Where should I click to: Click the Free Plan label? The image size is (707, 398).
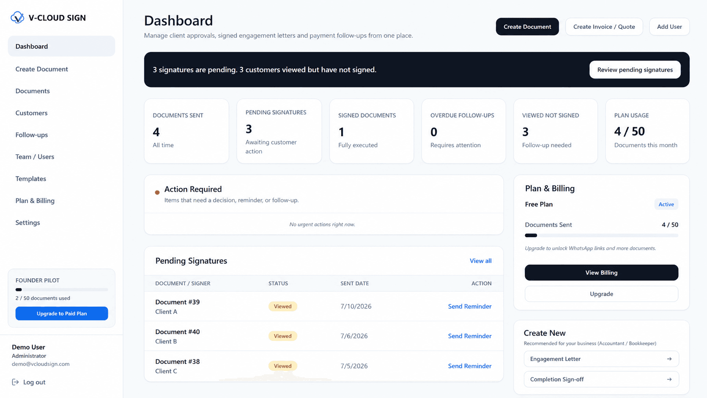(x=539, y=204)
